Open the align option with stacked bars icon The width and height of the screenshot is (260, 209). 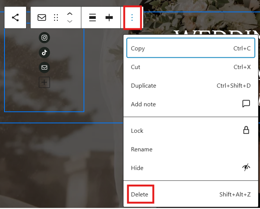[93, 18]
